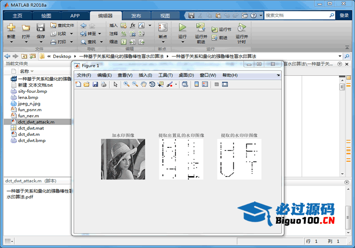Click the 查找文件 find files button
The image size is (355, 248).
[x=63, y=25]
